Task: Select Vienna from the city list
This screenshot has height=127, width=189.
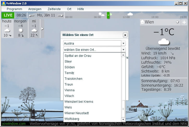Action: pos(70,90)
